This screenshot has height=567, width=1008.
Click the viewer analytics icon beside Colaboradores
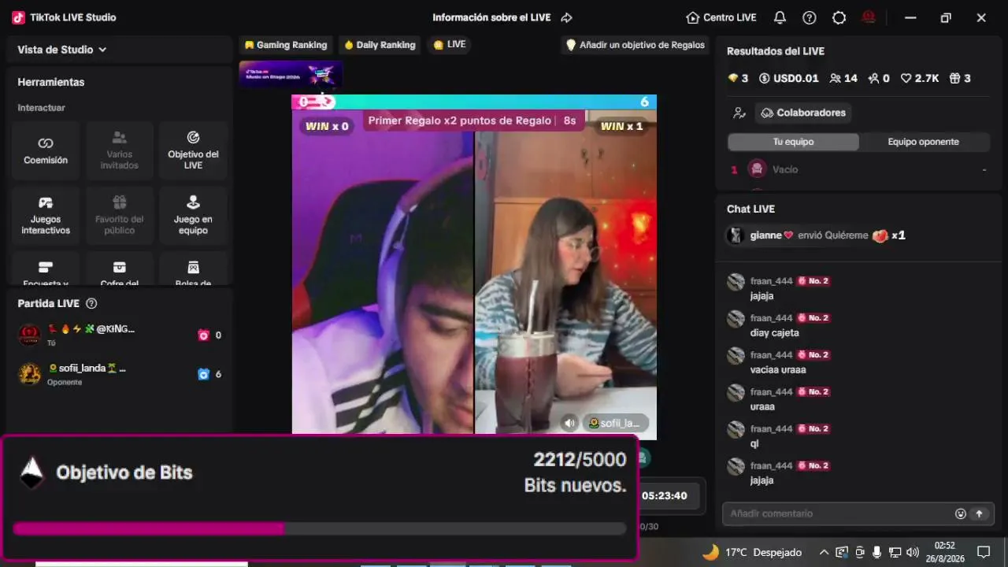point(739,113)
